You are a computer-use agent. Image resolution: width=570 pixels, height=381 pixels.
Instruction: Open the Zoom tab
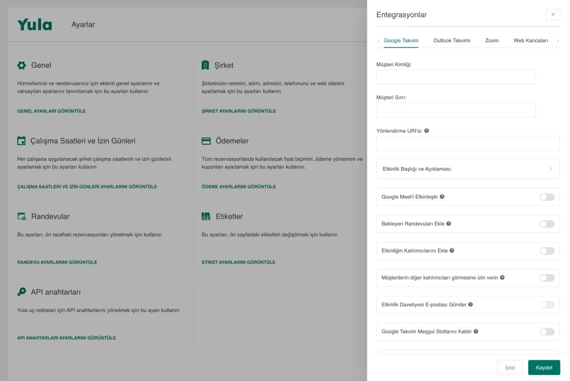[492, 41]
